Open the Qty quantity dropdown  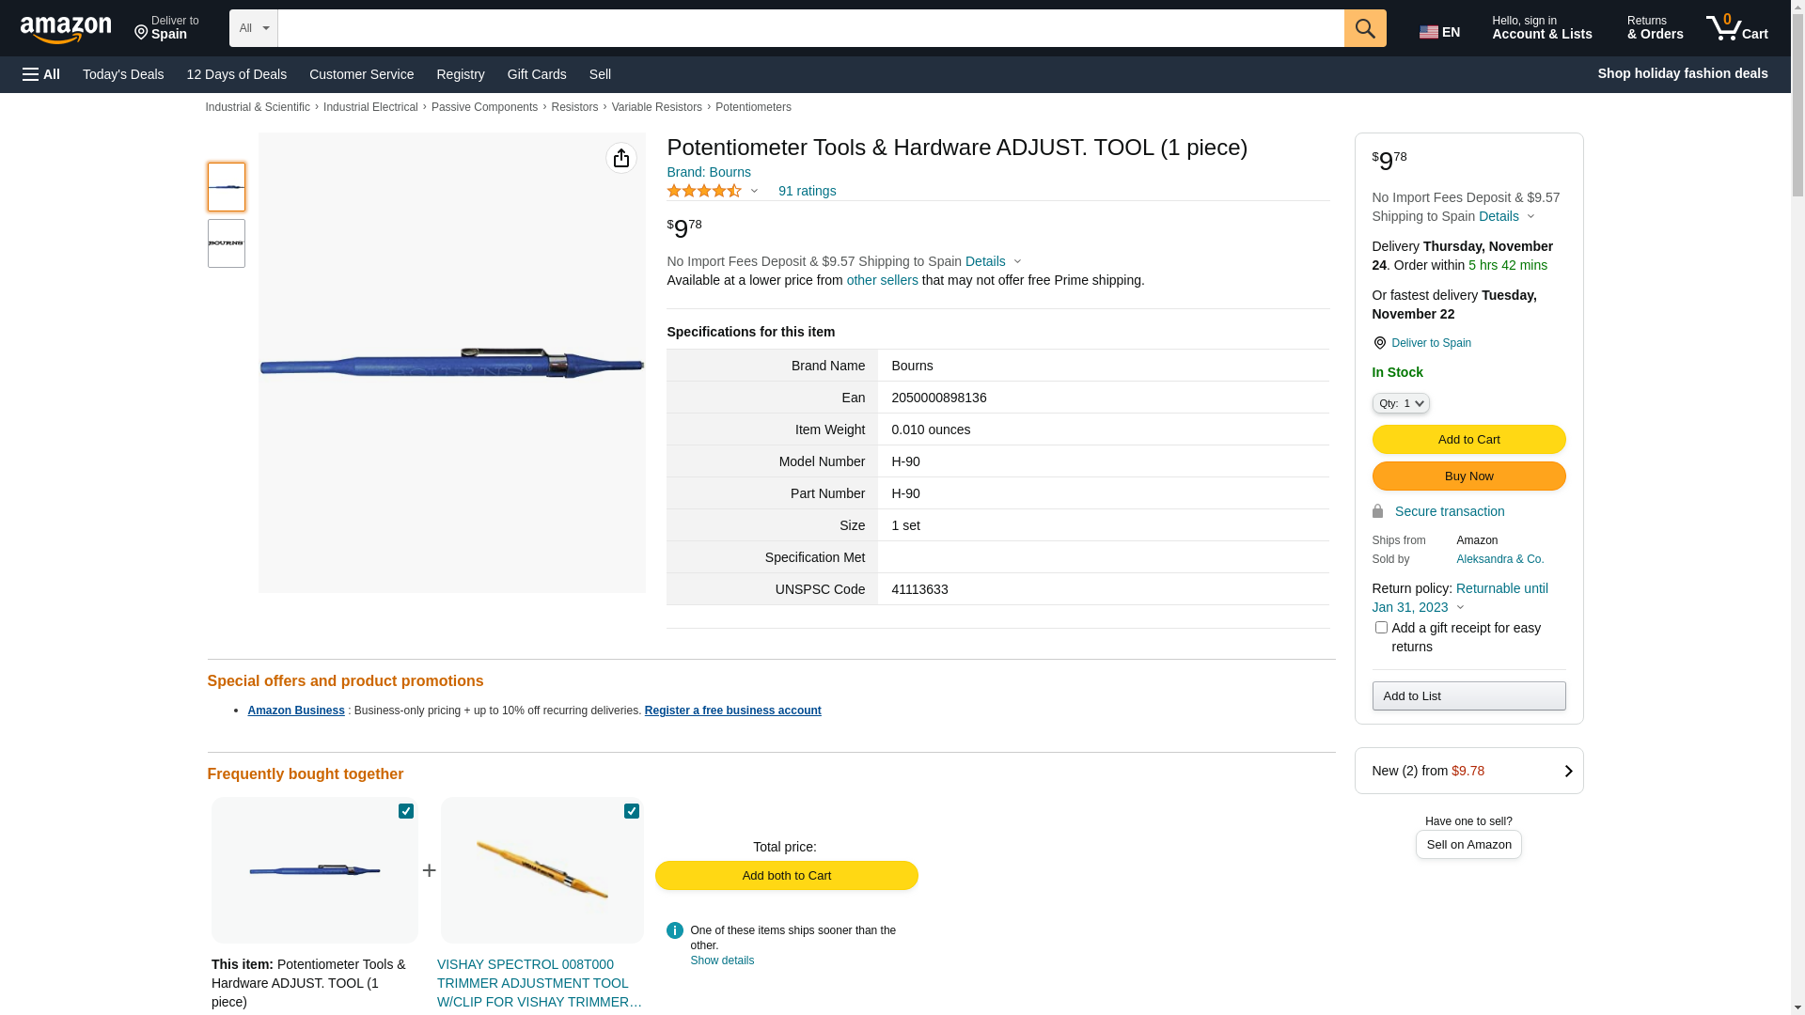[1401, 403]
